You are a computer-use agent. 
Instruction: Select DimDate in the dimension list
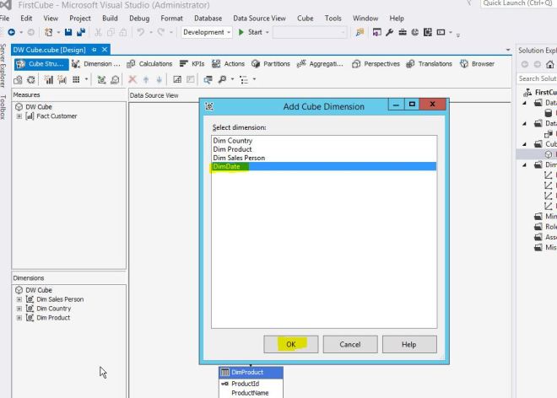point(226,167)
